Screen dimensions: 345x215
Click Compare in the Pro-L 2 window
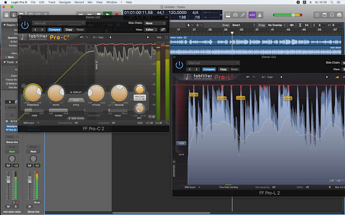click(209, 69)
